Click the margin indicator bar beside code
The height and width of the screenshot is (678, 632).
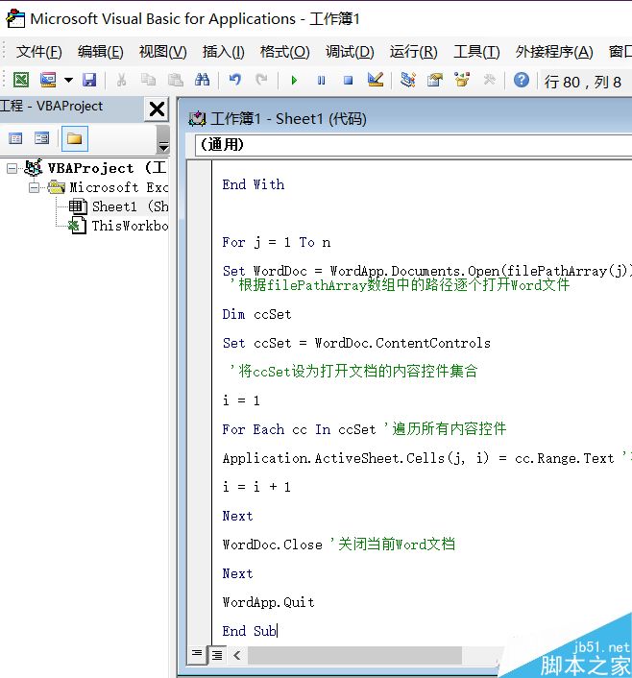(x=200, y=402)
